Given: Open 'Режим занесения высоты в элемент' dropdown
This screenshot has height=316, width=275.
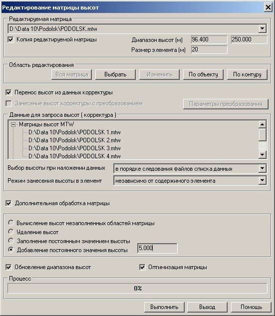Looking at the screenshot, I should click(262, 180).
